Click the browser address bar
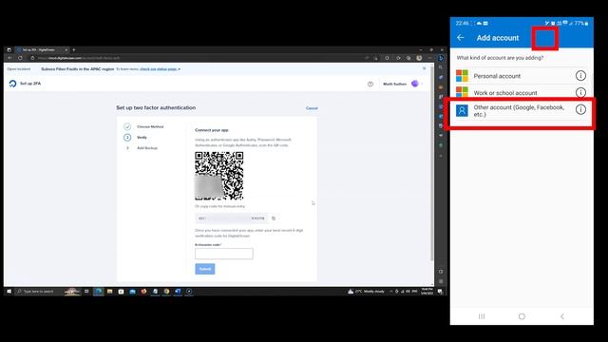This screenshot has height=342, width=608. (x=194, y=58)
